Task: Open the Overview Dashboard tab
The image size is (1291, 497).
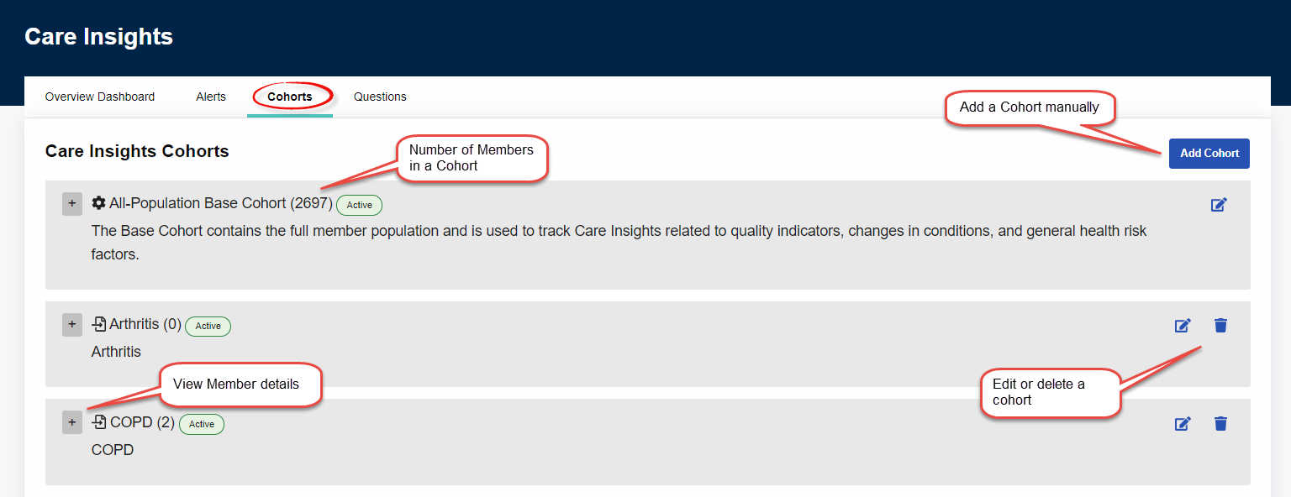Action: [x=100, y=97]
